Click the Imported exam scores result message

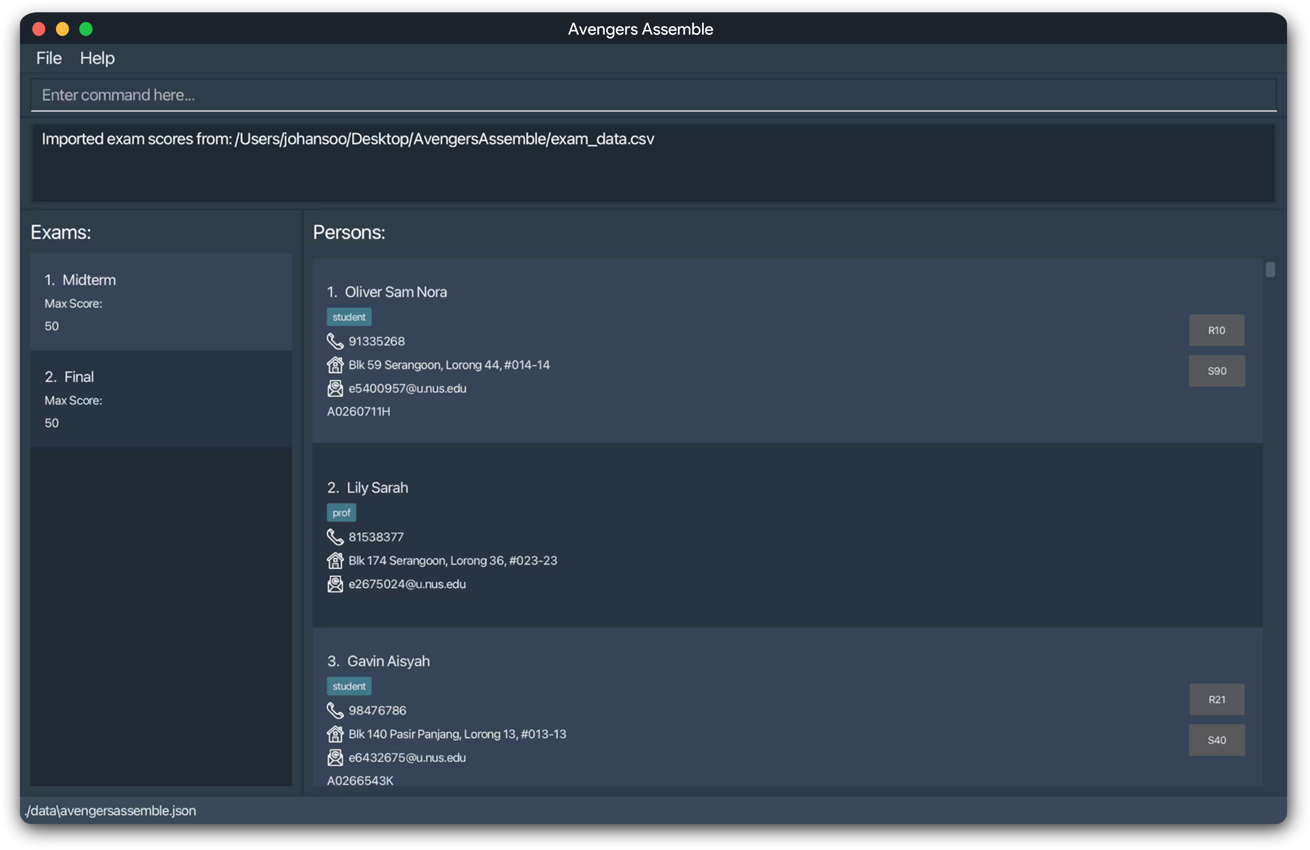pyautogui.click(x=348, y=139)
